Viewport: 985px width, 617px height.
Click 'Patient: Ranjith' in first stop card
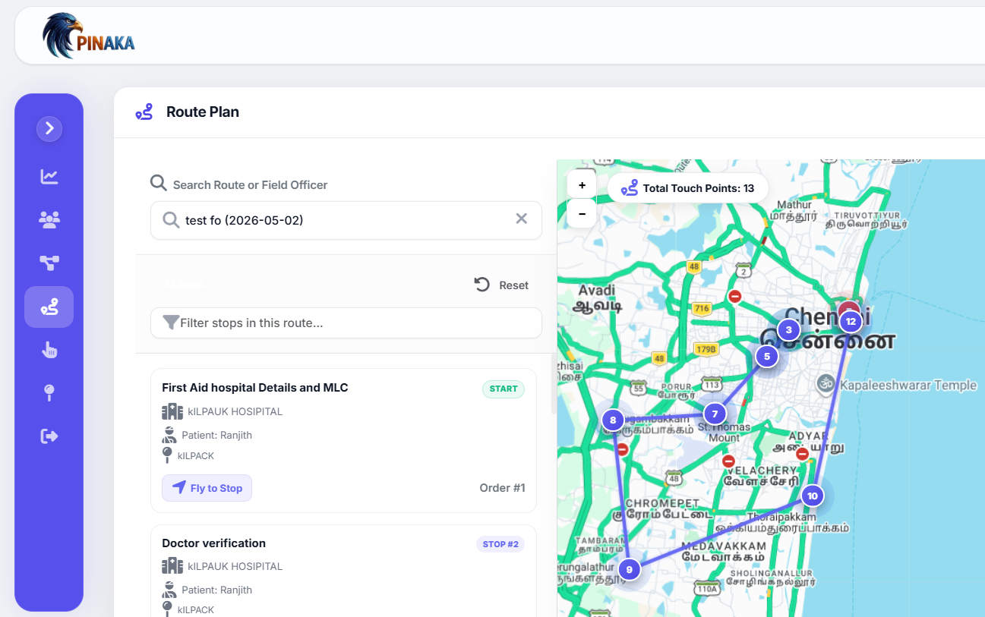click(x=216, y=436)
